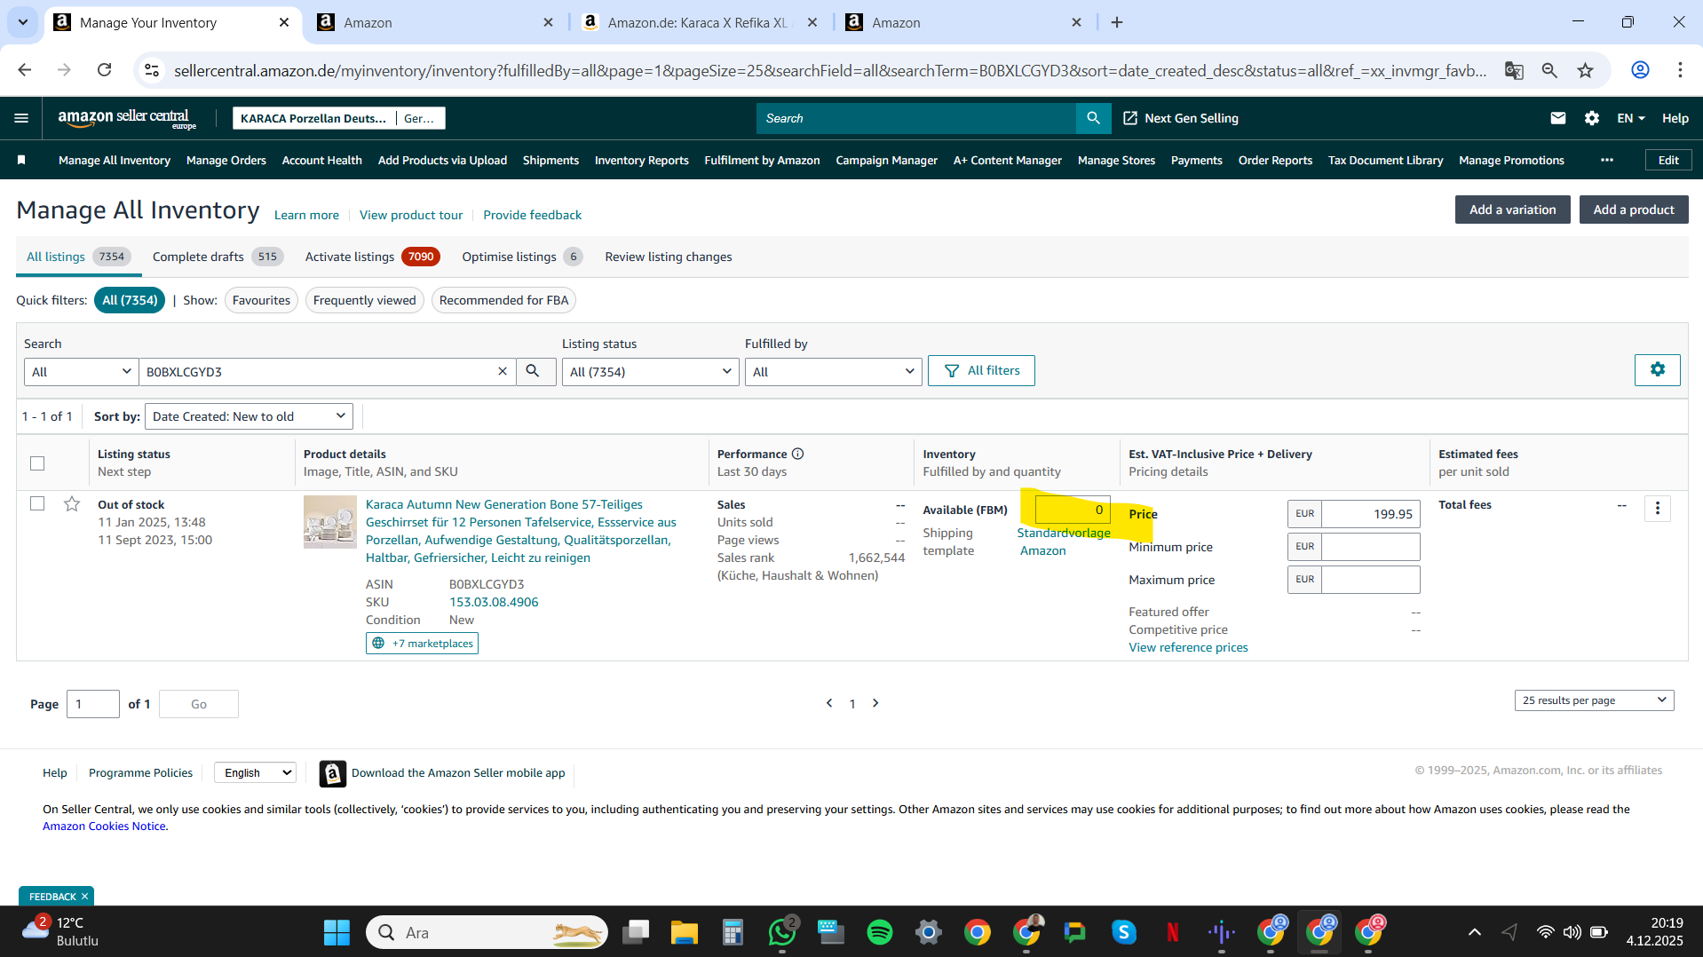This screenshot has width=1703, height=957.
Task: Open the Listing status dropdown
Action: pyautogui.click(x=650, y=371)
